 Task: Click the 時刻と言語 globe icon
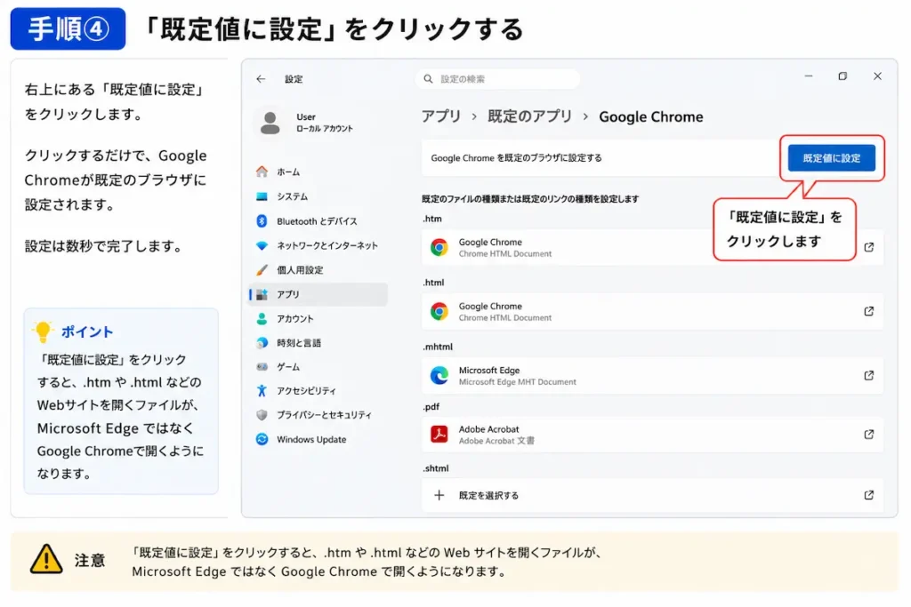[262, 343]
